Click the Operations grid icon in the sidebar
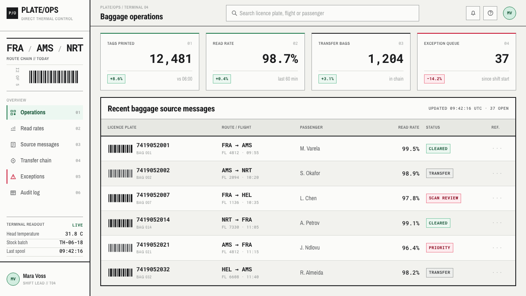This screenshot has width=526, height=296. (x=13, y=113)
